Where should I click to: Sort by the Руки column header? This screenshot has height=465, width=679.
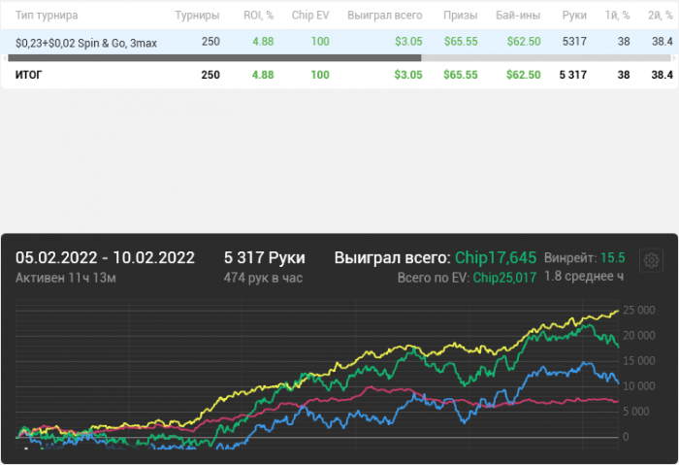click(574, 16)
